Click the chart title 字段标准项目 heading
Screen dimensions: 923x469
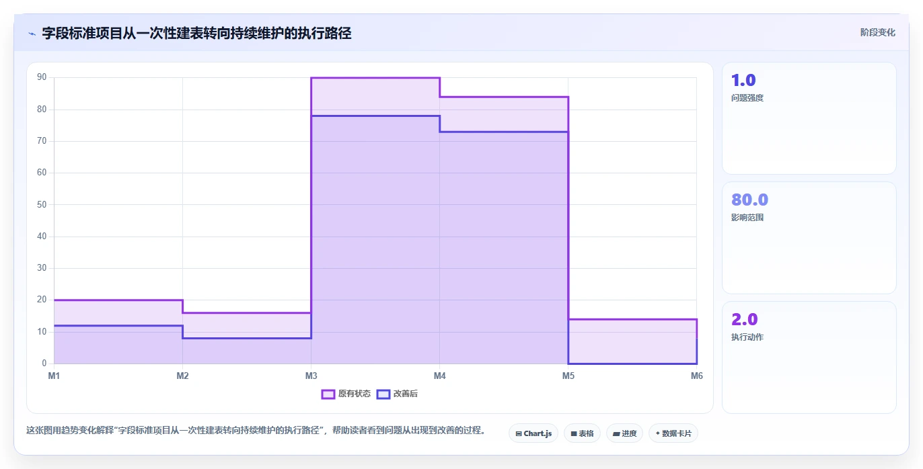(196, 33)
